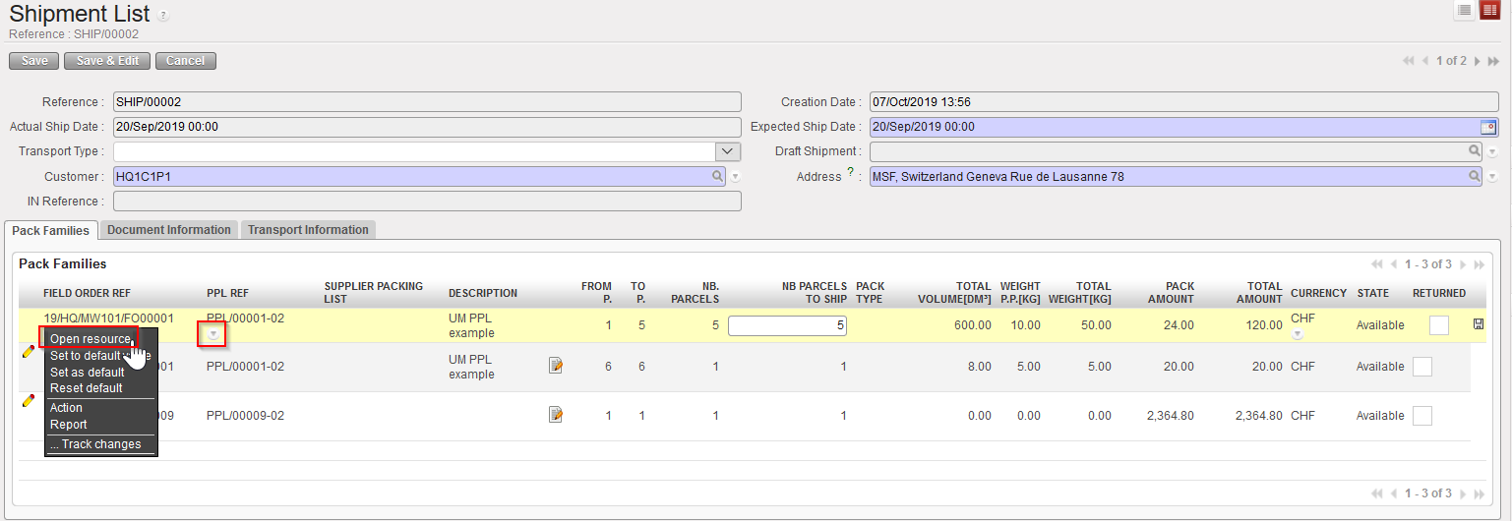Click pencil edit icon for PPL/00009-02 row
This screenshot has height=521, width=1512.
pyautogui.click(x=28, y=401)
